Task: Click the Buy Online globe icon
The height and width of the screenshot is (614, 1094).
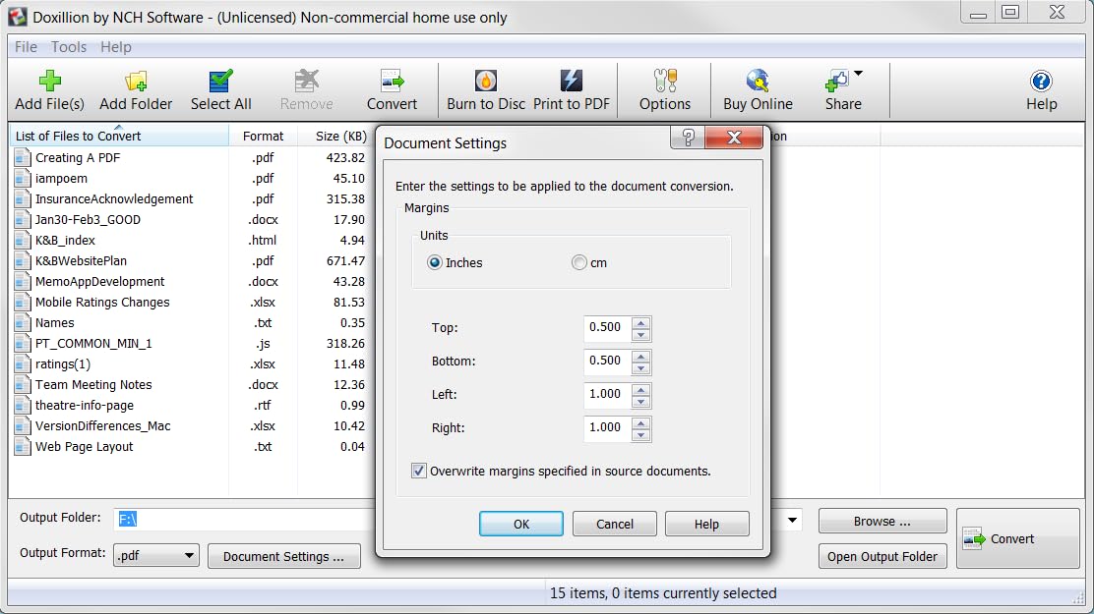Action: pos(758,82)
